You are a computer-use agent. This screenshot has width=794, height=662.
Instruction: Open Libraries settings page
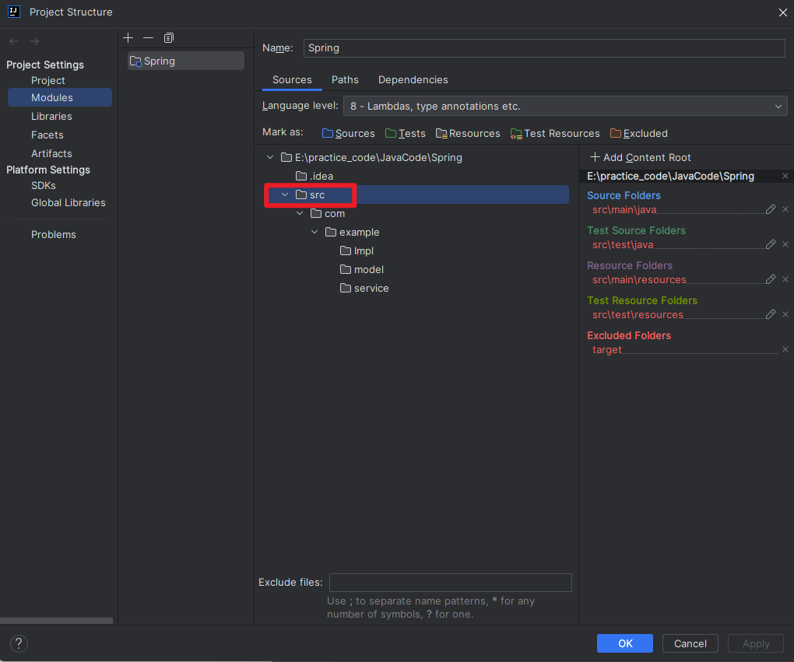pos(51,117)
